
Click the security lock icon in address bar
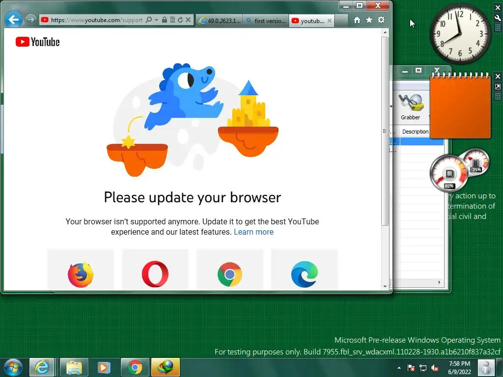[164, 20]
